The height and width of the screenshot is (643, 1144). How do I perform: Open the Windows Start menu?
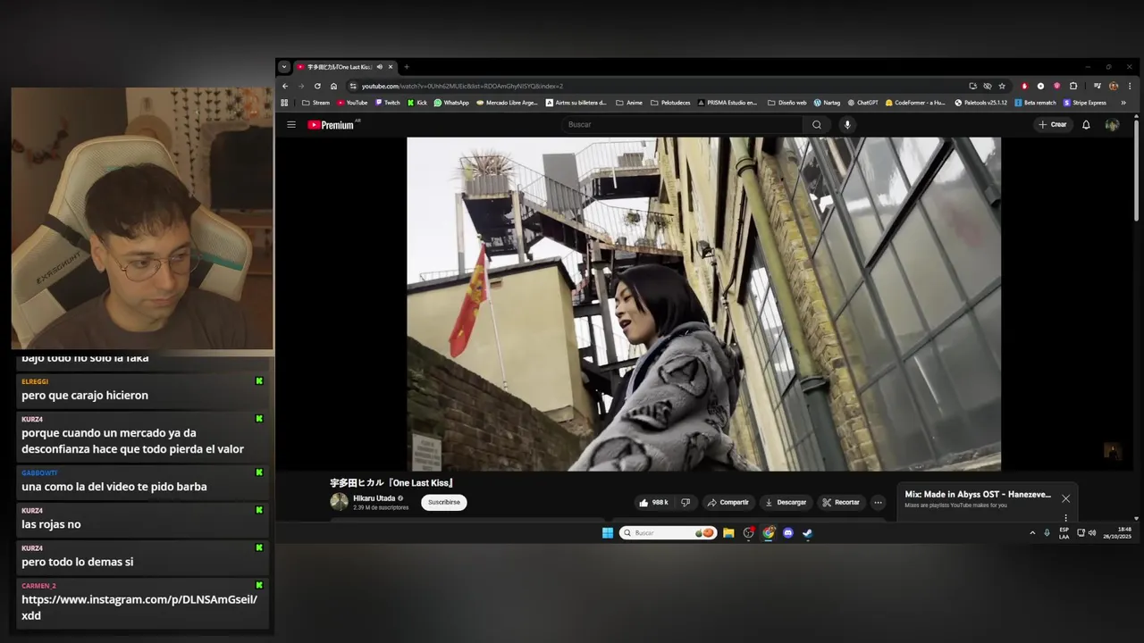point(608,533)
